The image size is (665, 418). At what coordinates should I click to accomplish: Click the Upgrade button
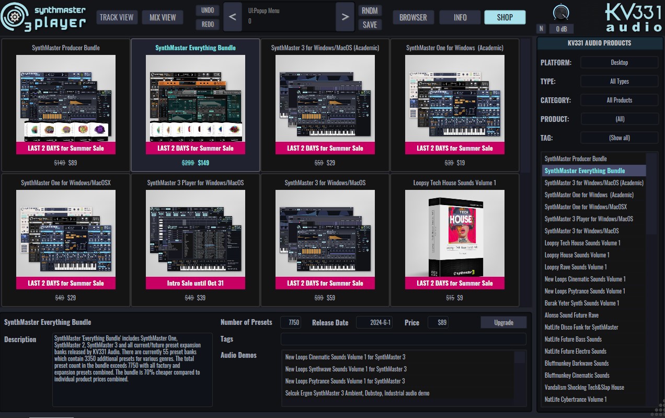point(503,323)
